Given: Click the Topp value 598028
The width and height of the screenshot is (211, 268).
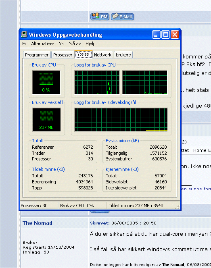Looking at the screenshot, I should pos(86,188).
